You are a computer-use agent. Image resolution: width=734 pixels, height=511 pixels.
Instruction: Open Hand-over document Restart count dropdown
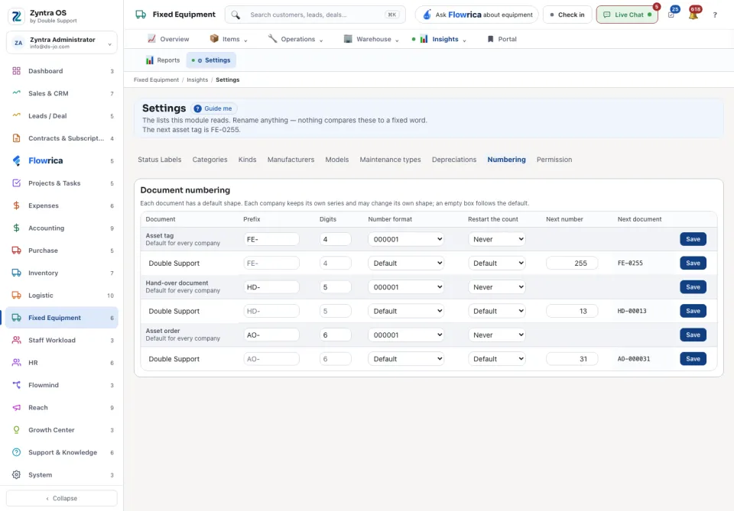[497, 287]
